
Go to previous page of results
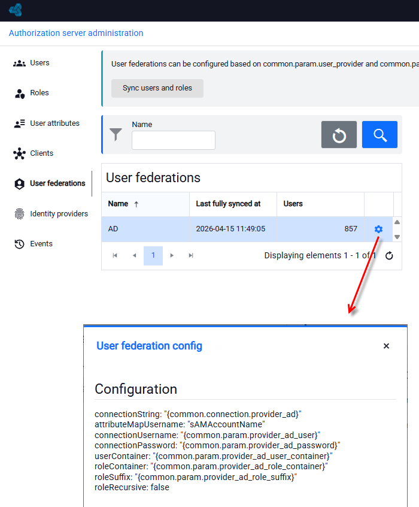pyautogui.click(x=135, y=255)
